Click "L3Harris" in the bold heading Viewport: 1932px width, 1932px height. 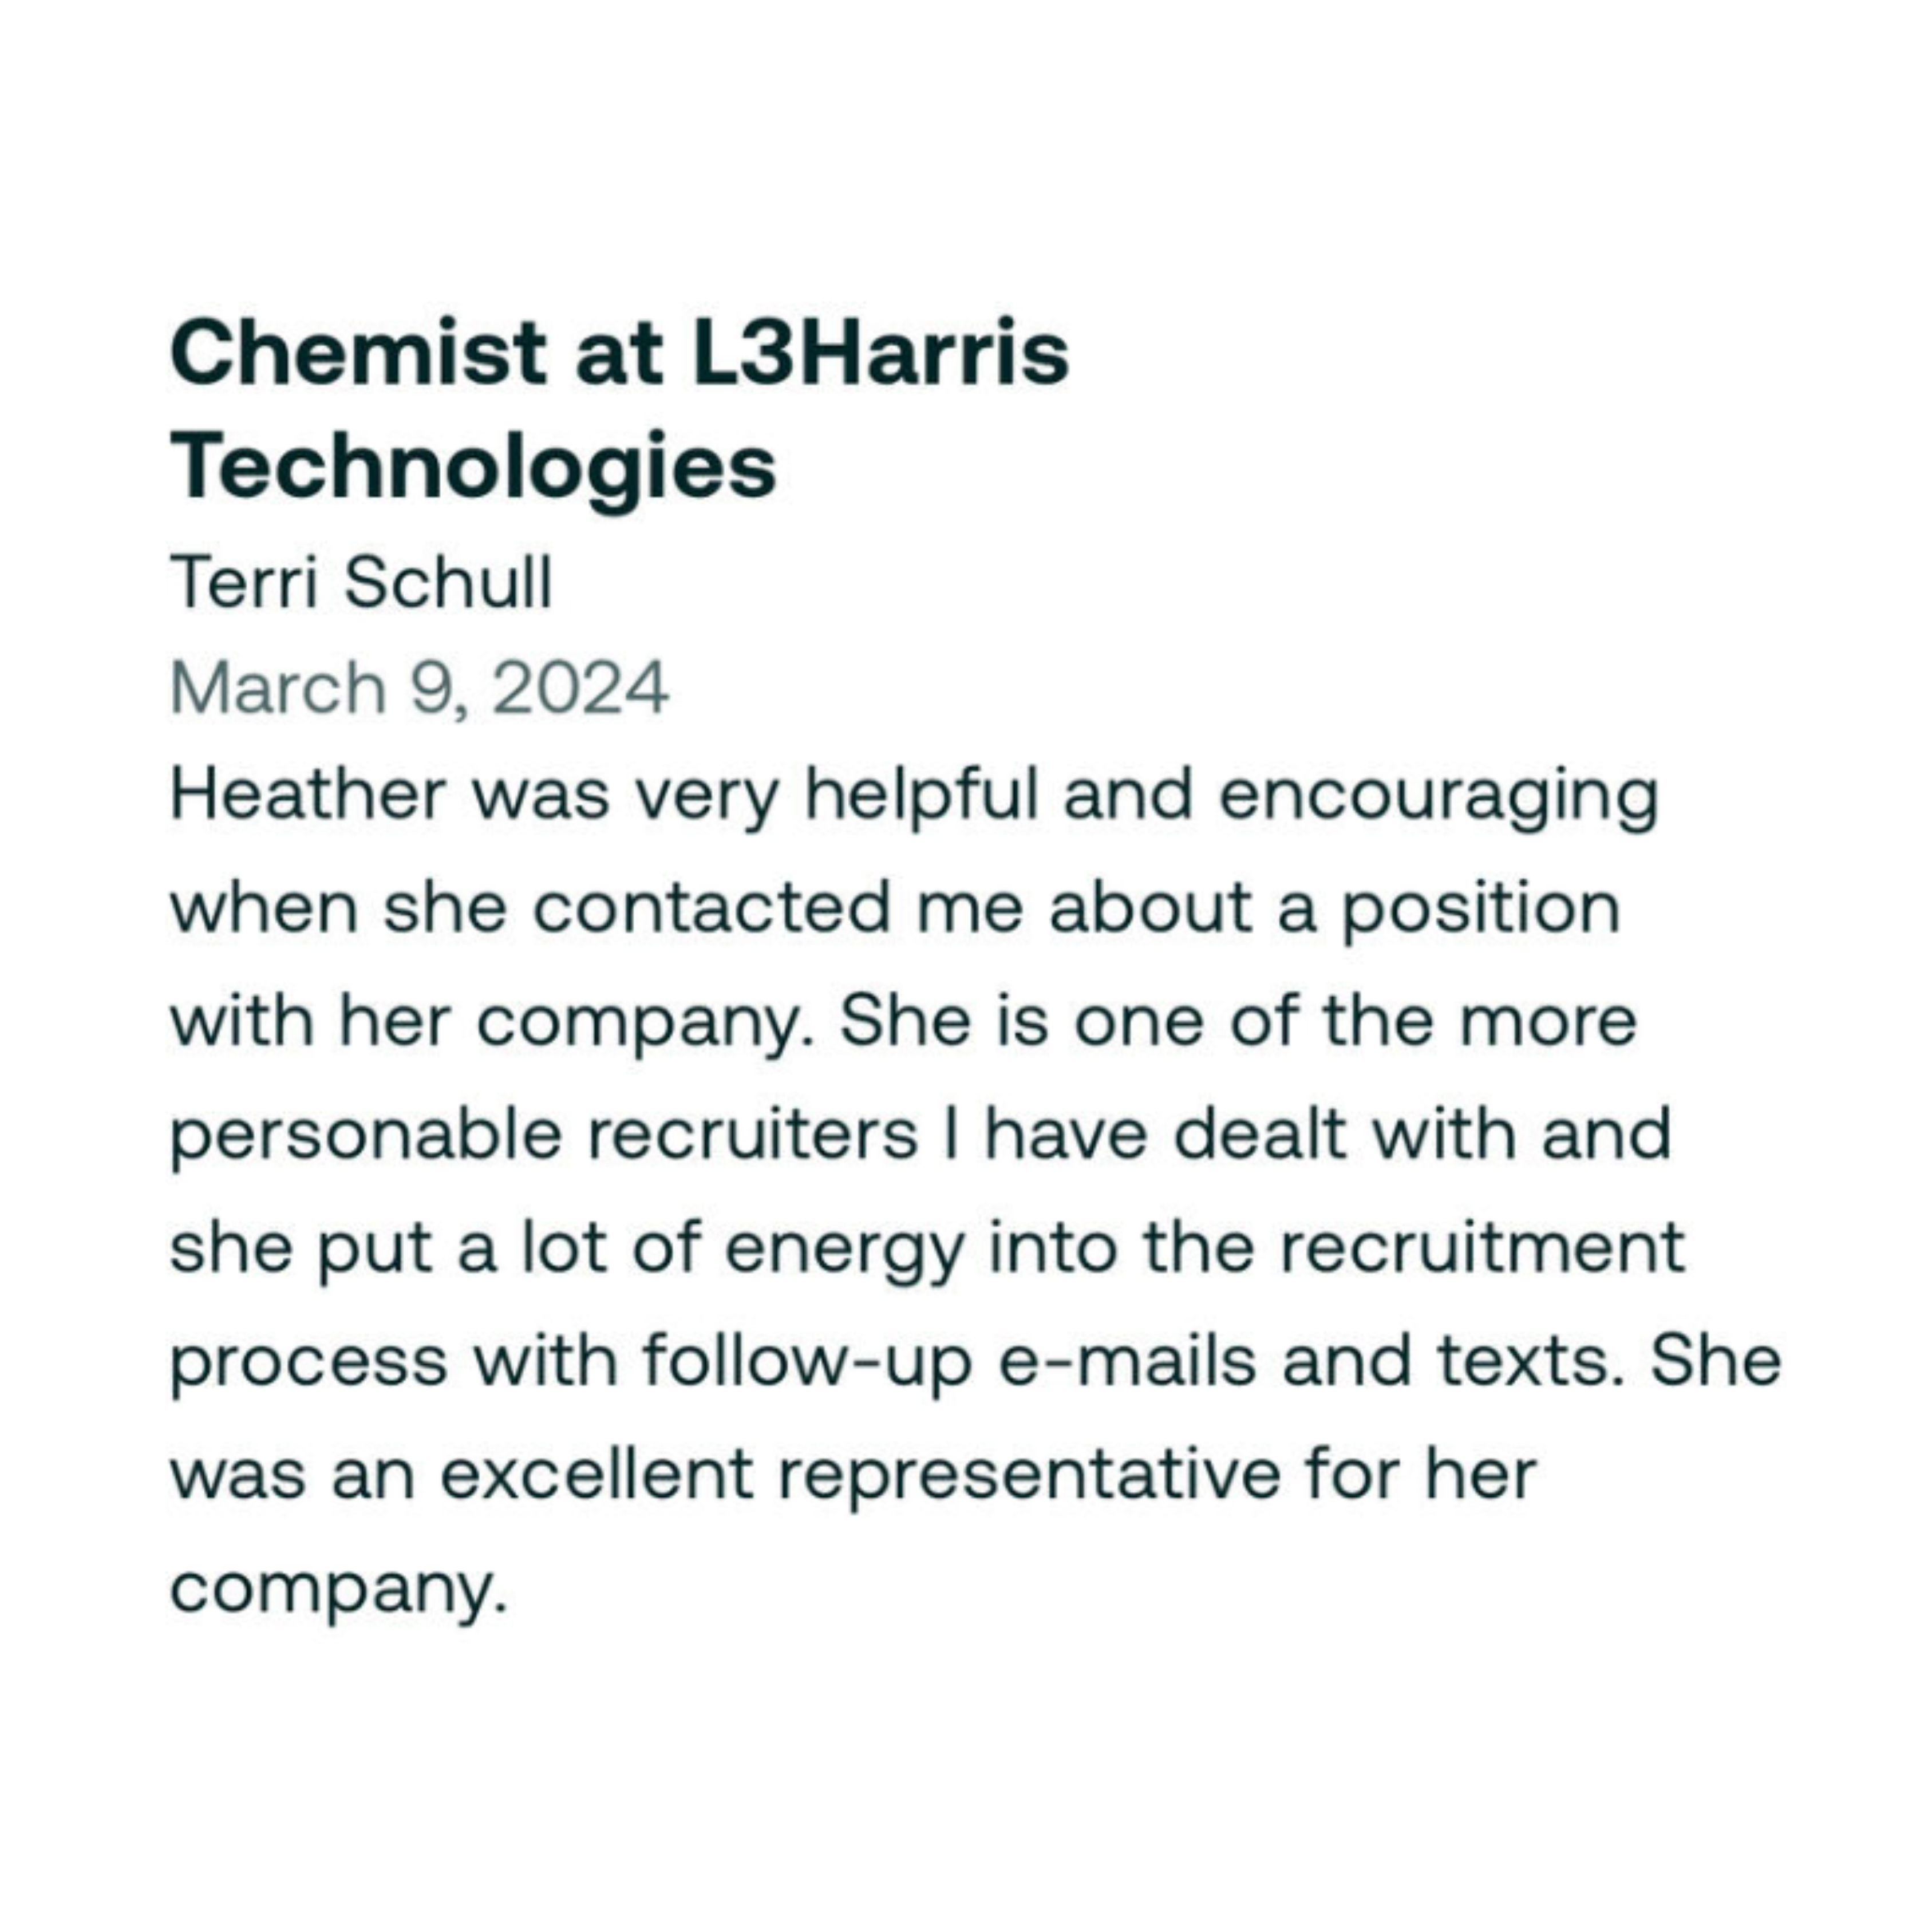point(880,353)
